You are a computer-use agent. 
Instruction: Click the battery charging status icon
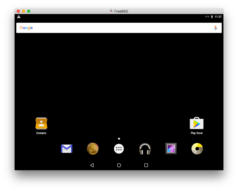coord(212,17)
